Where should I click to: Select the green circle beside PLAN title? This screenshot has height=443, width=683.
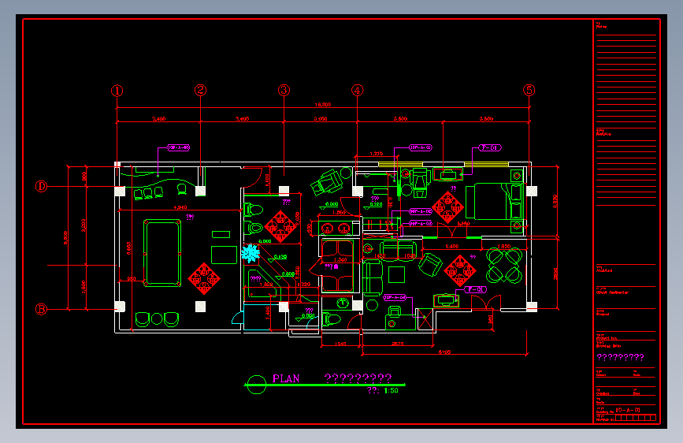[256, 385]
